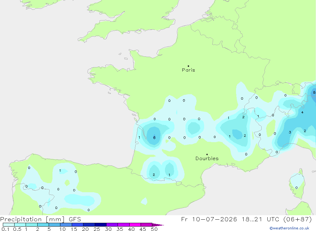The height and width of the screenshot is (231, 316).
Task: Select the 0.5–1 mm legend swatch
Action: pos(20,225)
